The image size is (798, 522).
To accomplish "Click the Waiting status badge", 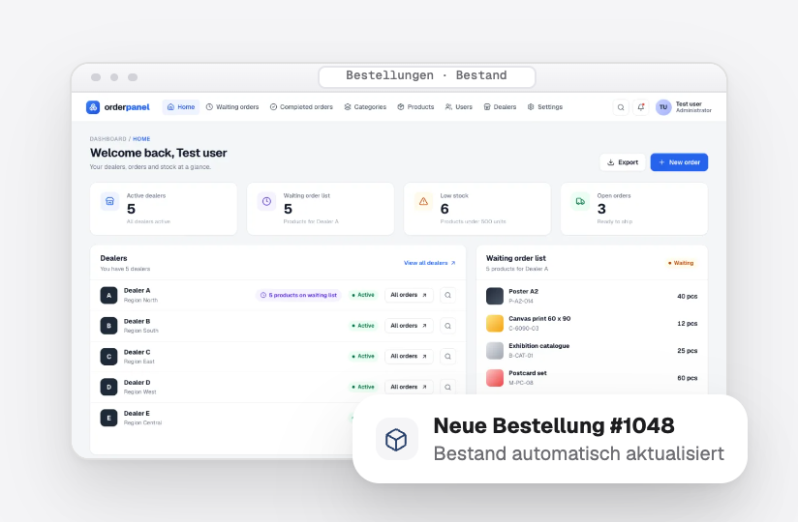I will 681,263.
